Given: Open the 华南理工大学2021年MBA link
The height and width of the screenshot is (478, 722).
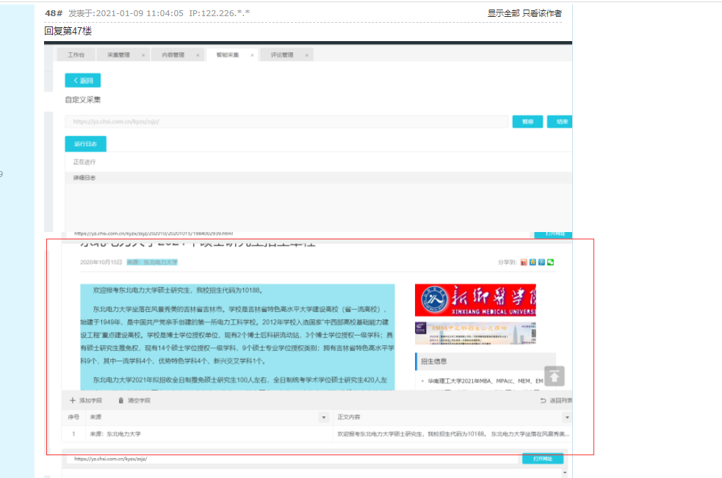Looking at the screenshot, I should 485,381.
